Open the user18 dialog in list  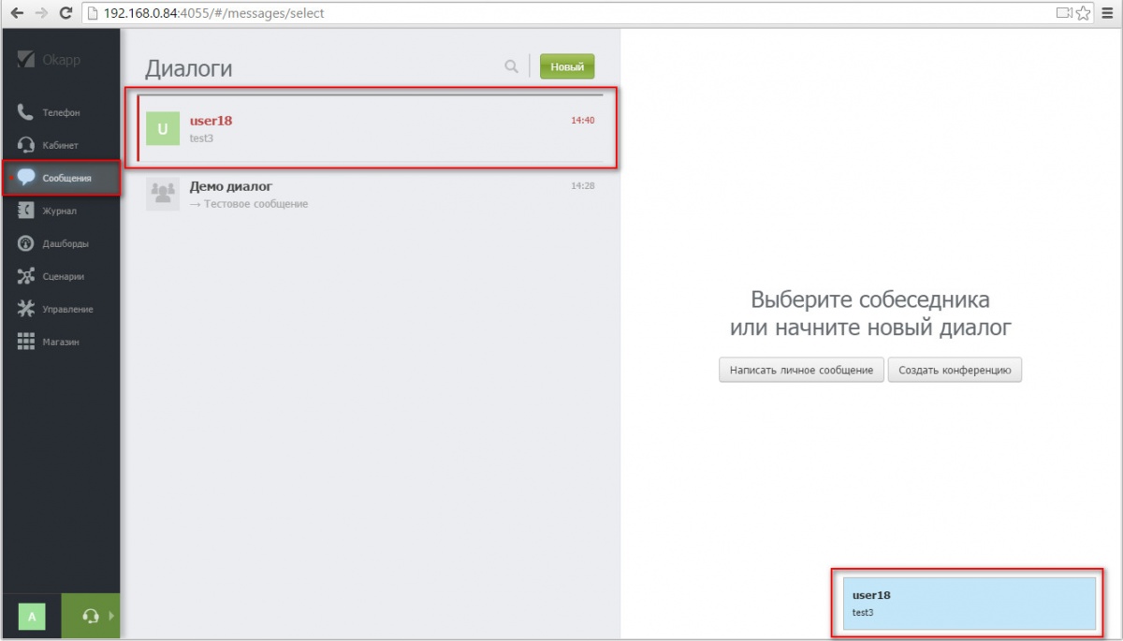point(374,129)
